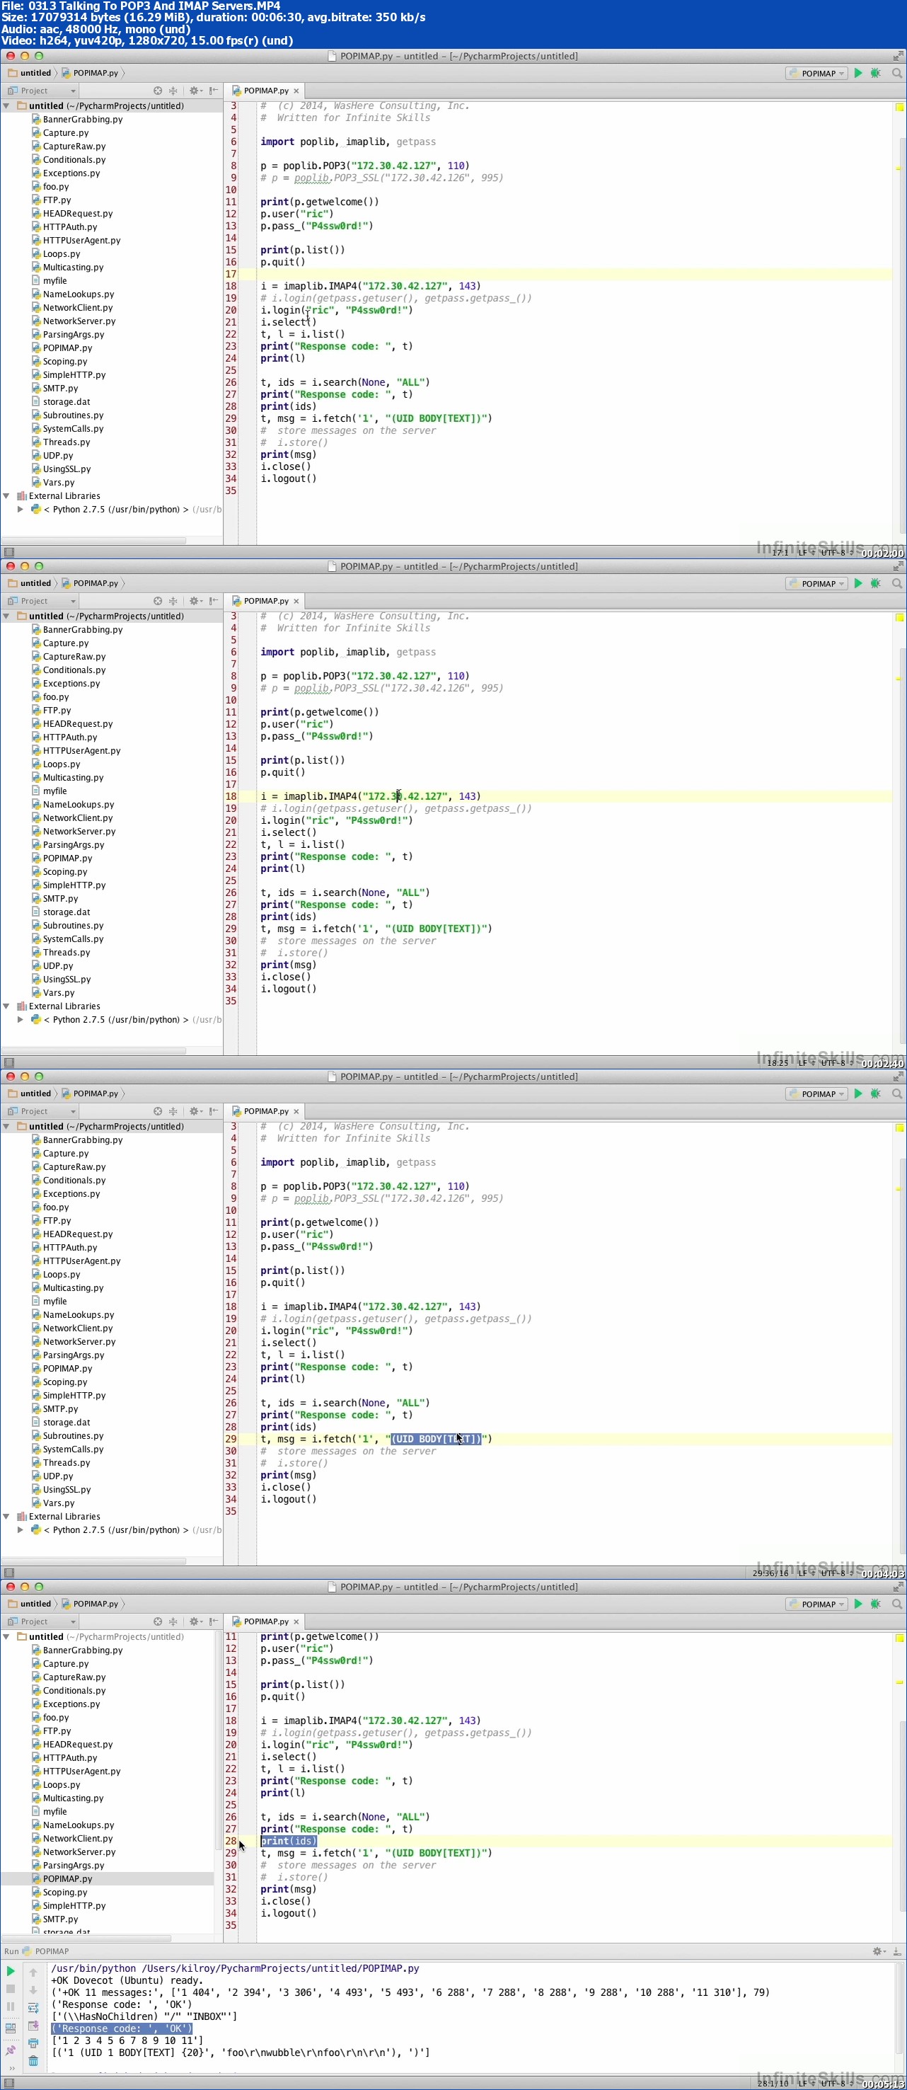Click the print icon in the Run console

pos(33,2043)
